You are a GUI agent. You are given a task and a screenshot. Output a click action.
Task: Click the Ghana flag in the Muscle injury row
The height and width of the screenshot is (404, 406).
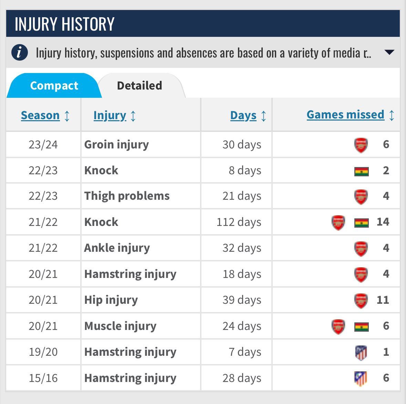[x=362, y=327]
